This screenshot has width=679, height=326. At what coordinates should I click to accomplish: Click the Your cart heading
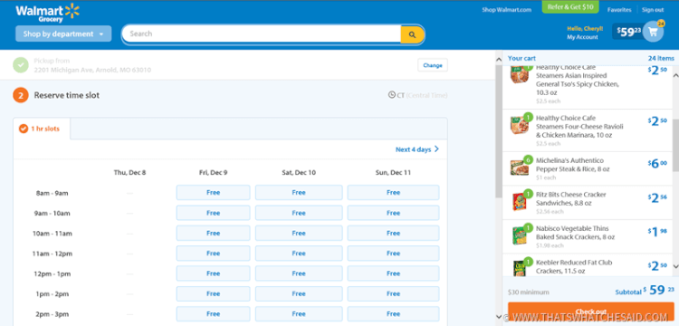point(521,59)
